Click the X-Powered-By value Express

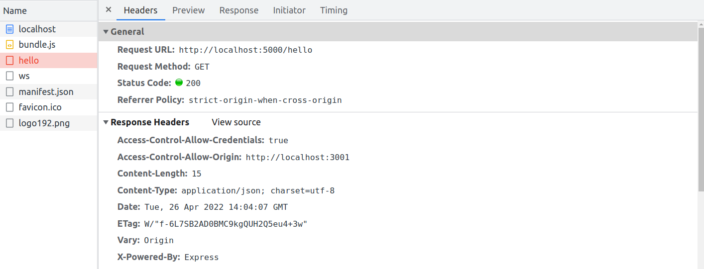pyautogui.click(x=202, y=257)
